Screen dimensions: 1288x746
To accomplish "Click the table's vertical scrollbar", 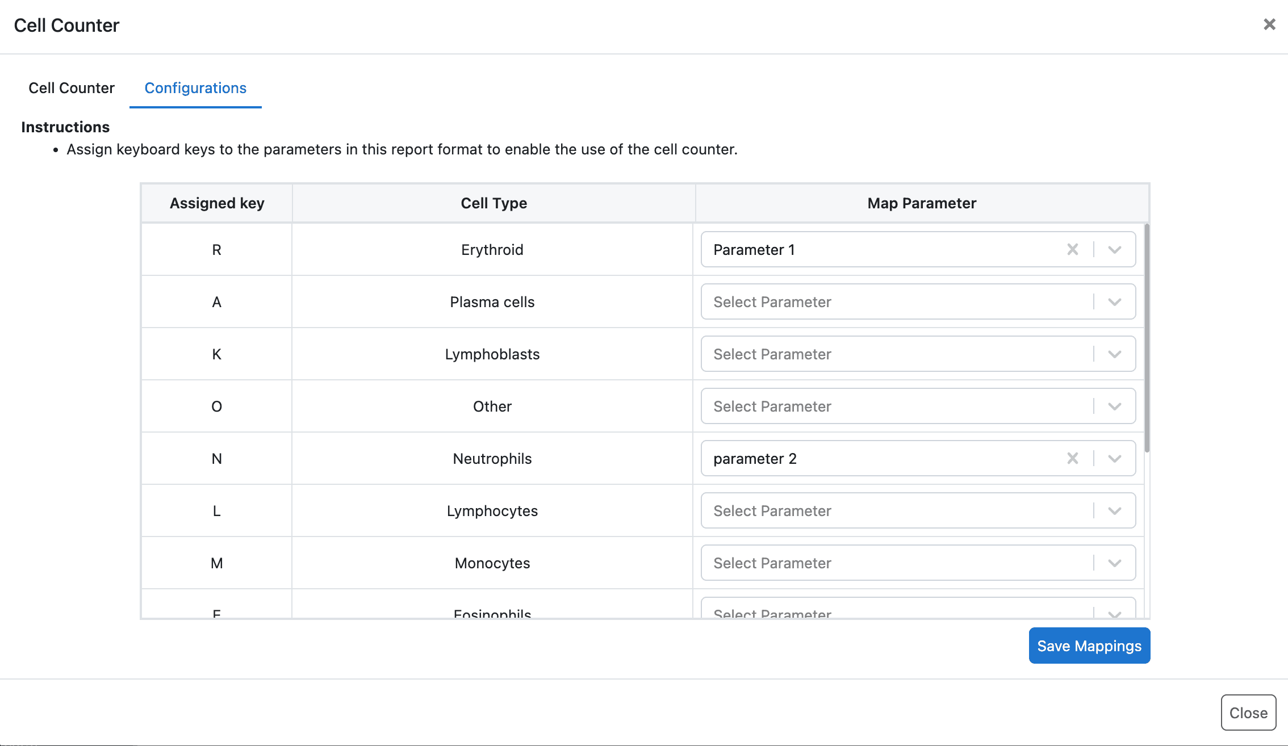I will pos(1147,338).
